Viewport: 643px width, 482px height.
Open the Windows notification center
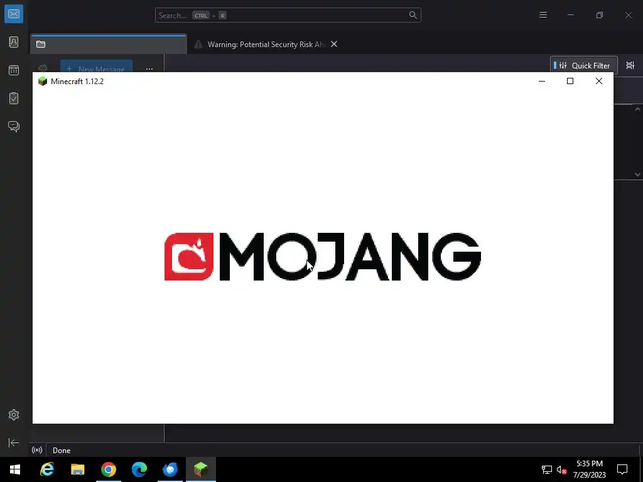pyautogui.click(x=622, y=469)
